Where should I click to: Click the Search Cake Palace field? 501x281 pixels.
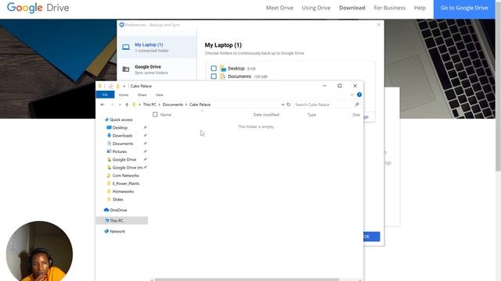point(323,105)
